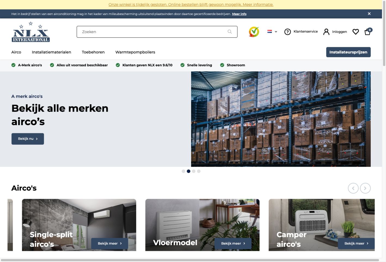The width and height of the screenshot is (386, 262).
Task: Click the Bekijk nu banner button
Action: click(x=28, y=139)
